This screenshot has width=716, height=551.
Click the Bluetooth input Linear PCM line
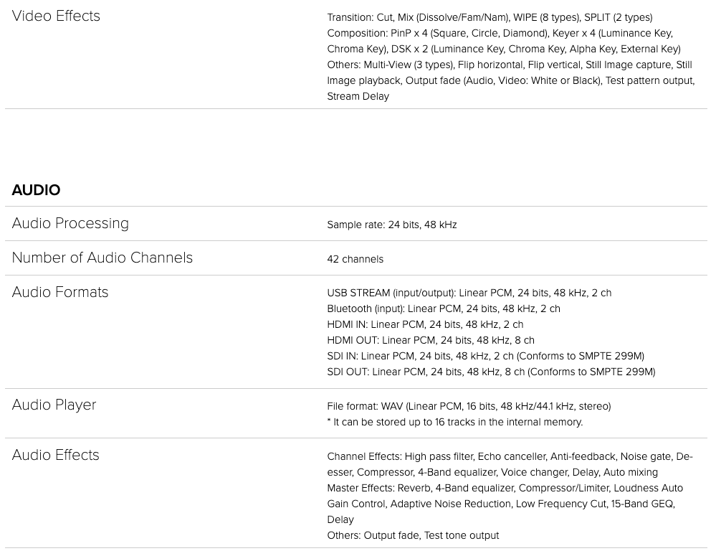coord(444,309)
